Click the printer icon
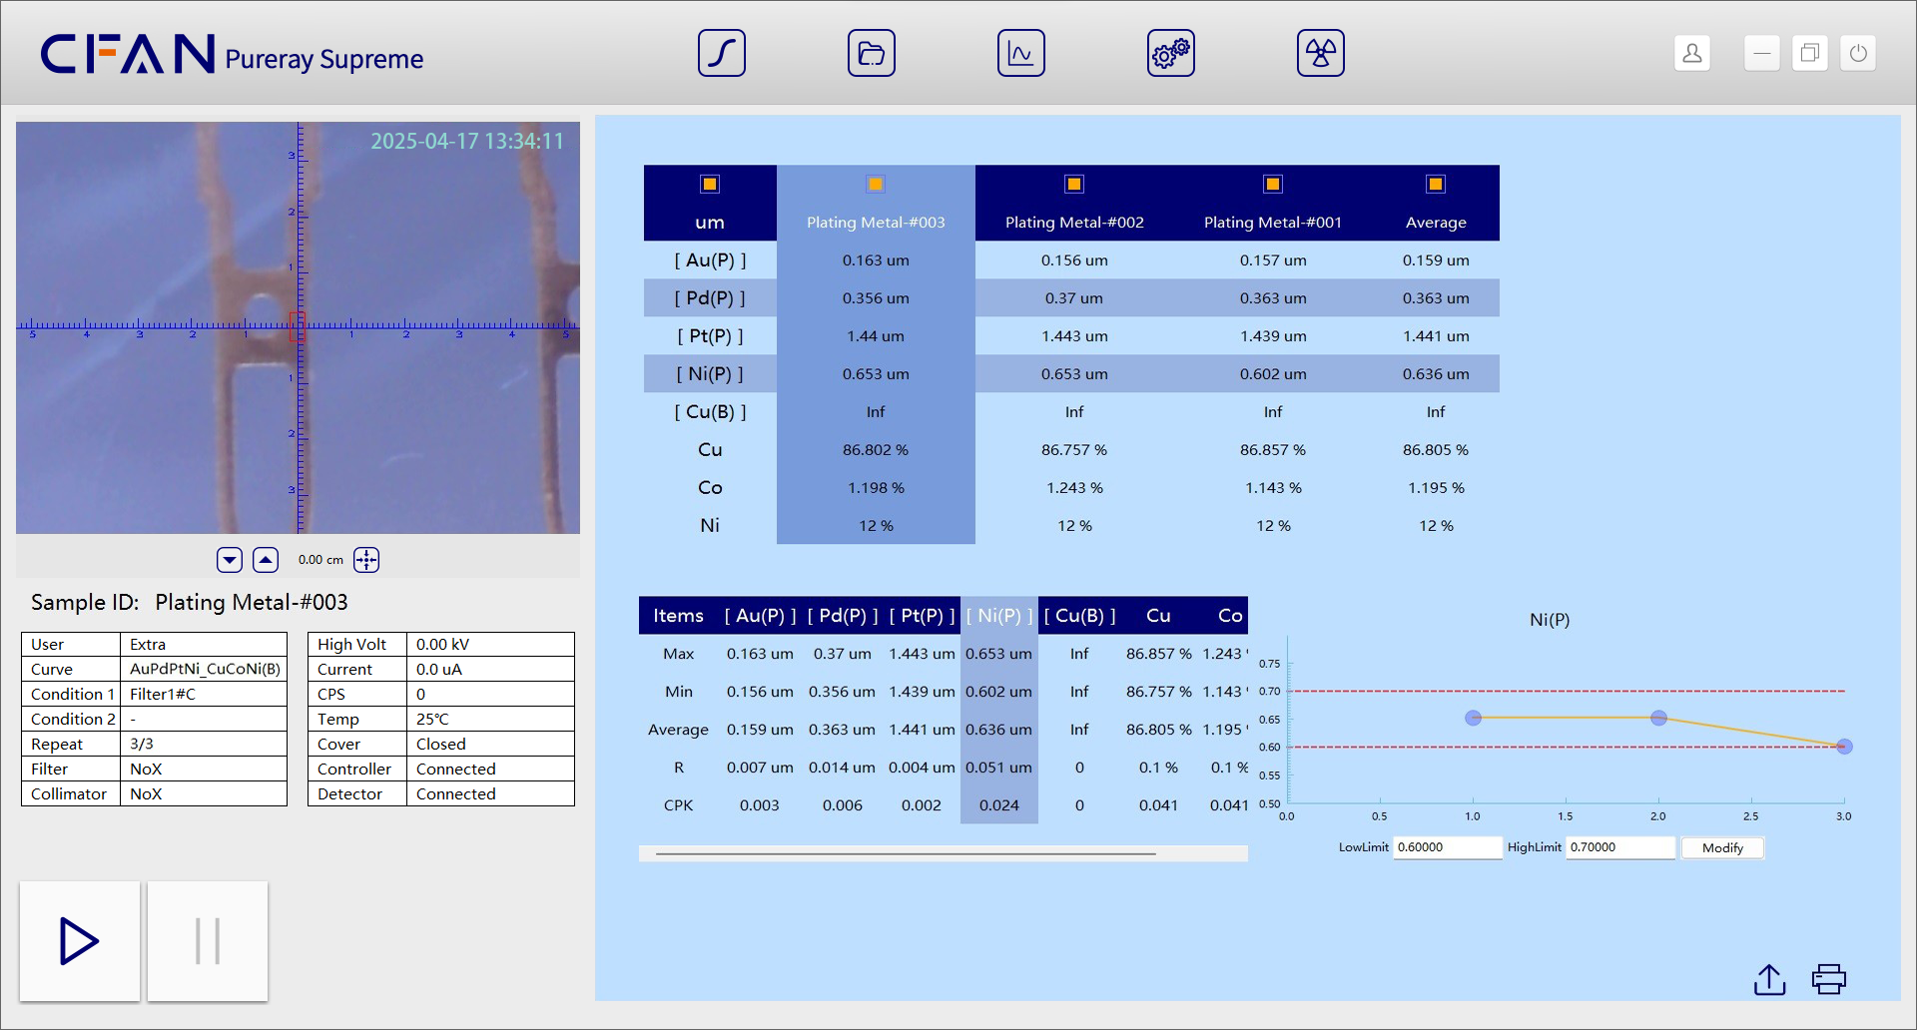Image resolution: width=1917 pixels, height=1030 pixels. click(x=1828, y=979)
